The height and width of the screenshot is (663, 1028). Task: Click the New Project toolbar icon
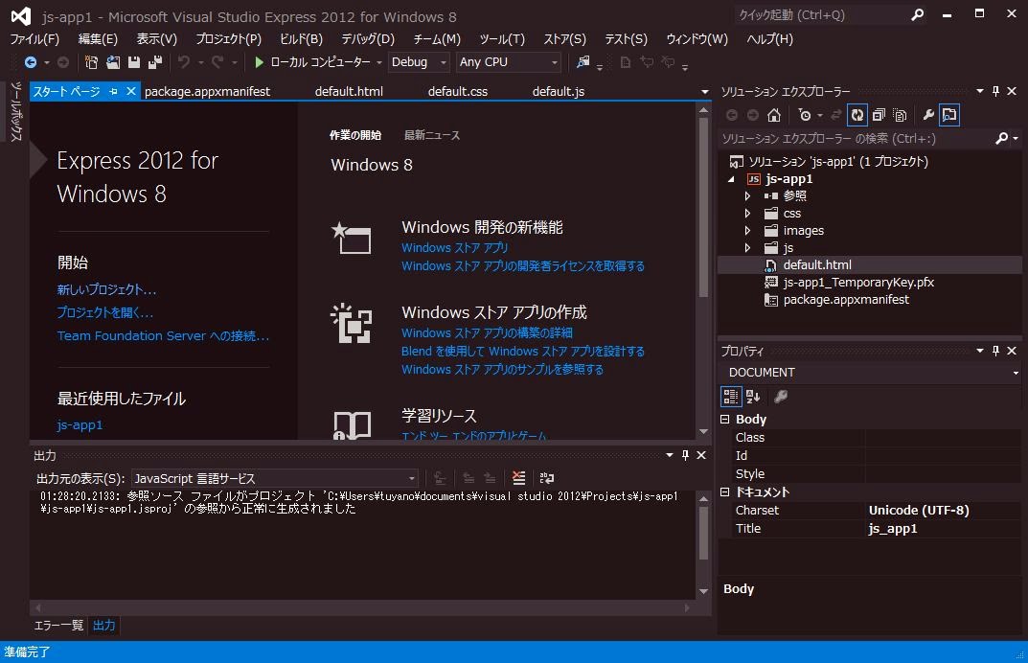[92, 62]
